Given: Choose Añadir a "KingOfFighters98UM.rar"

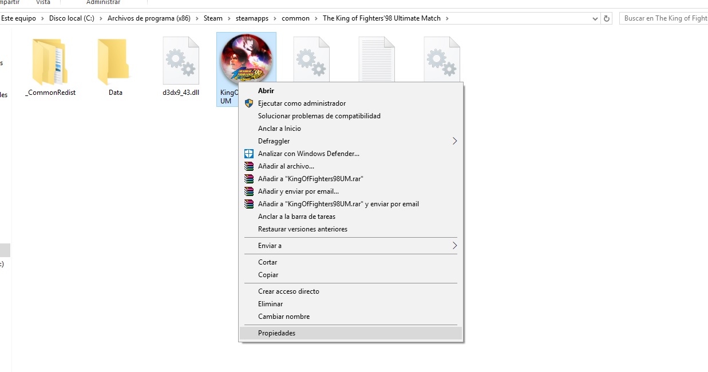Looking at the screenshot, I should coord(351,179).
